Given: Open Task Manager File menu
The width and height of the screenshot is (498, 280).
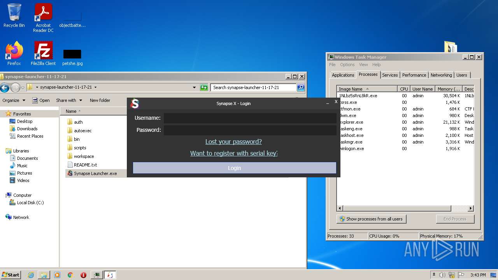Looking at the screenshot, I should [332, 65].
